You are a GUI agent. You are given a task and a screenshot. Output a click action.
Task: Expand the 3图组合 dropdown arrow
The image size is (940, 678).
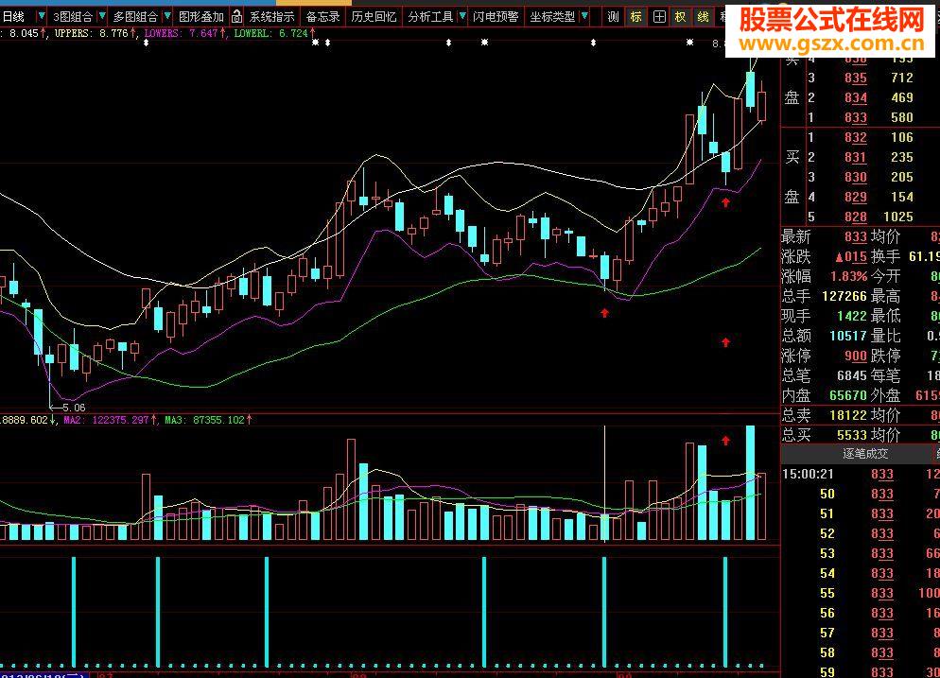coord(102,17)
